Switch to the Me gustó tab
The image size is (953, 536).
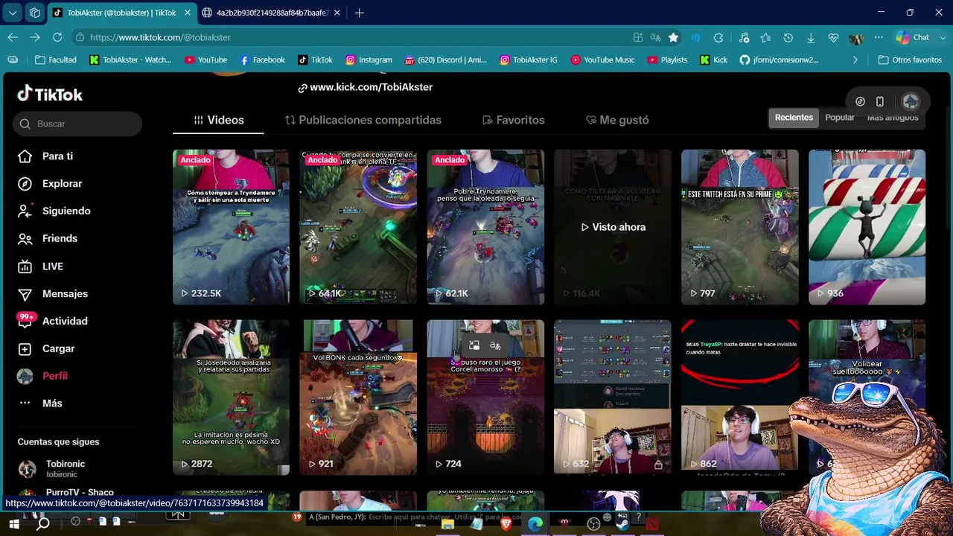(x=617, y=120)
